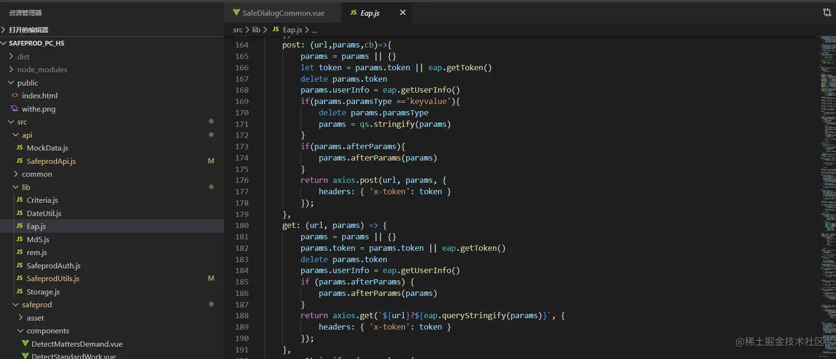The height and width of the screenshot is (359, 836).
Task: Click the Vue icon on SafeDialogCommon.vue tab
Action: click(x=236, y=13)
